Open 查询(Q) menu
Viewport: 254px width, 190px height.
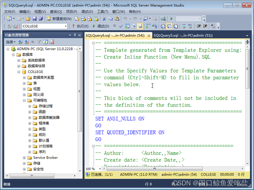56,12
